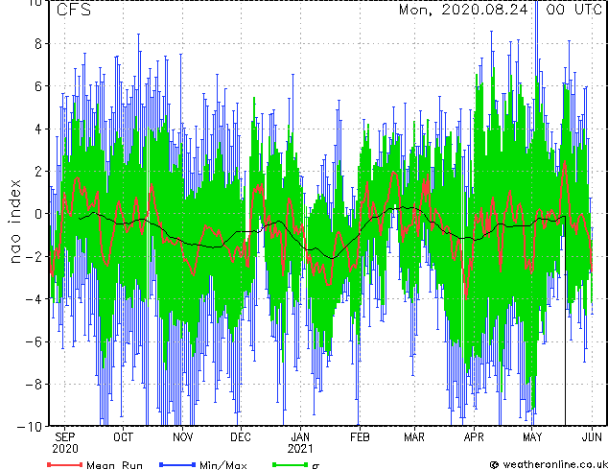
Task: Click the Mean Run legend text
Action: pos(114,465)
